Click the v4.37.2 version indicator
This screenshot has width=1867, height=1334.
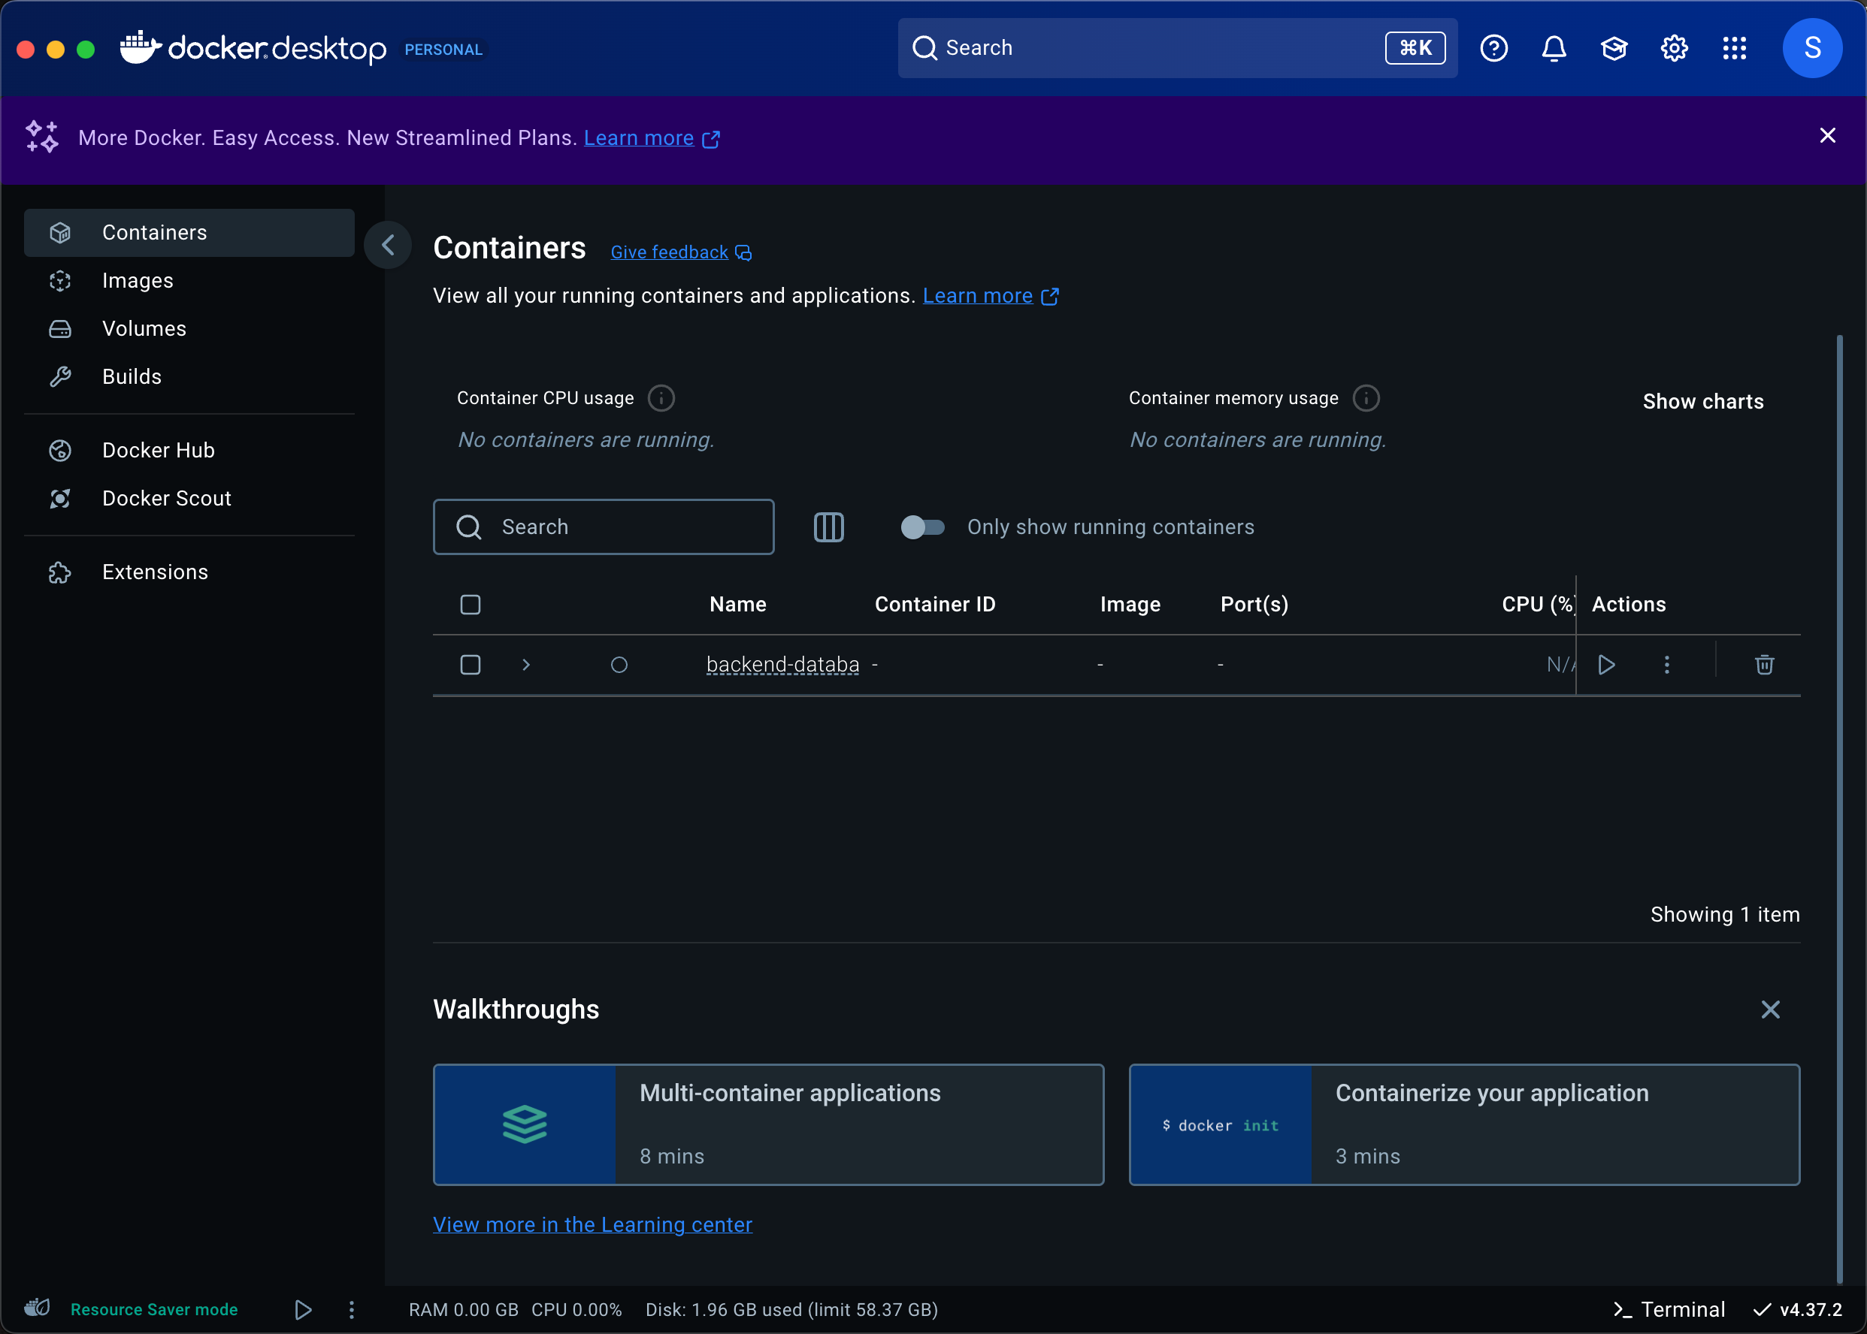(1797, 1309)
